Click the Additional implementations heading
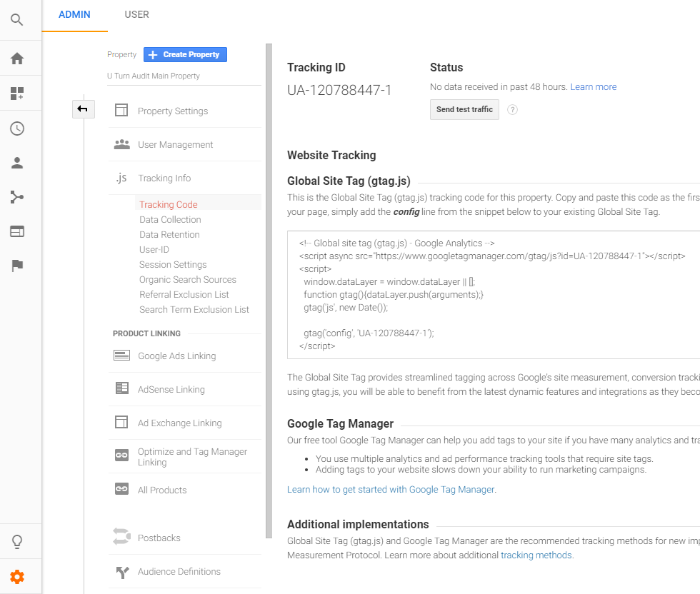 click(358, 524)
